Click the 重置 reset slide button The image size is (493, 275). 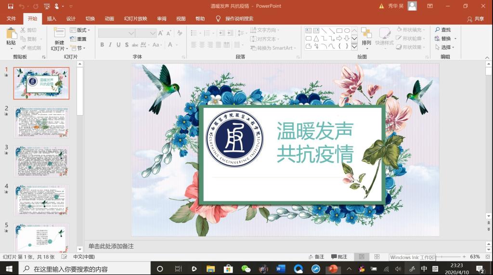78,39
